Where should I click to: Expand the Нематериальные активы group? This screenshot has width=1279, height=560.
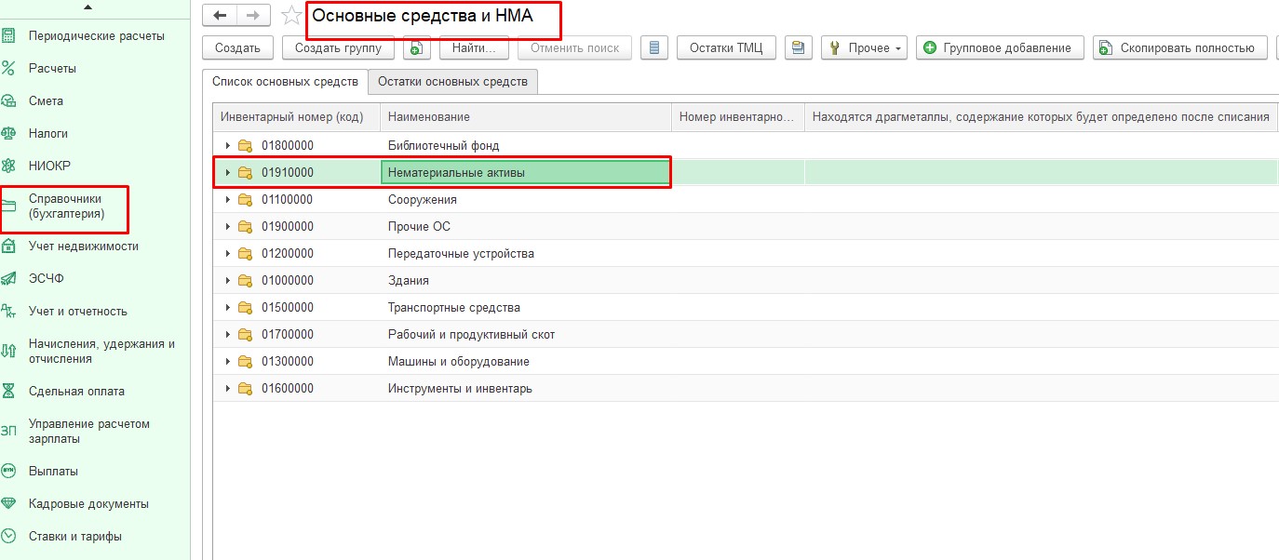(228, 172)
